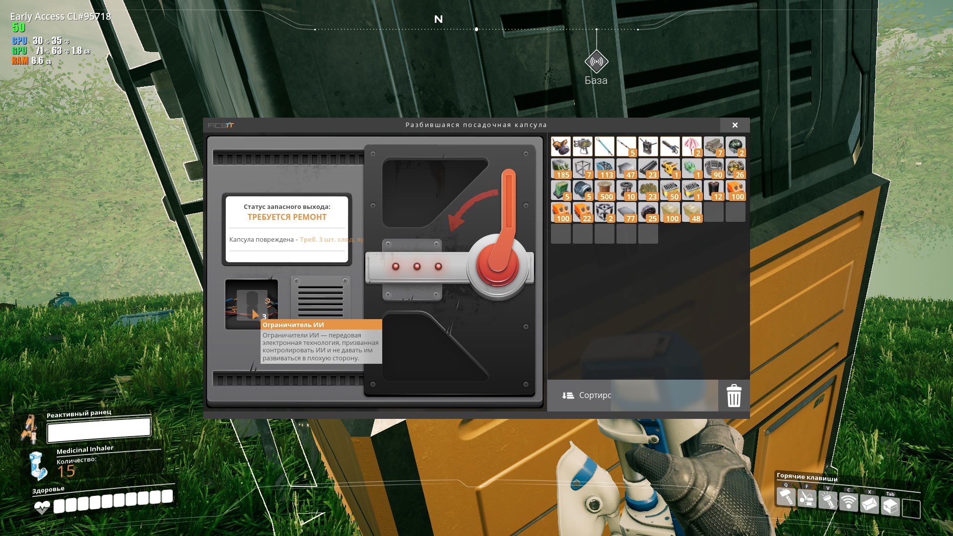
Task: Click the flashlight hotkey icon
Action: click(x=827, y=500)
